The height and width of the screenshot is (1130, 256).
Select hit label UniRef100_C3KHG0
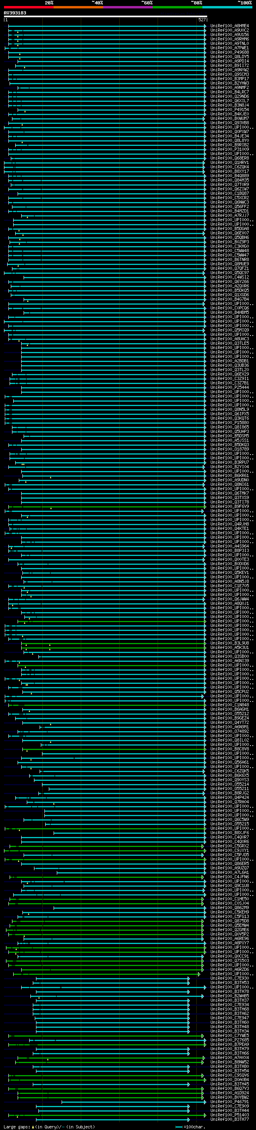click(x=230, y=246)
